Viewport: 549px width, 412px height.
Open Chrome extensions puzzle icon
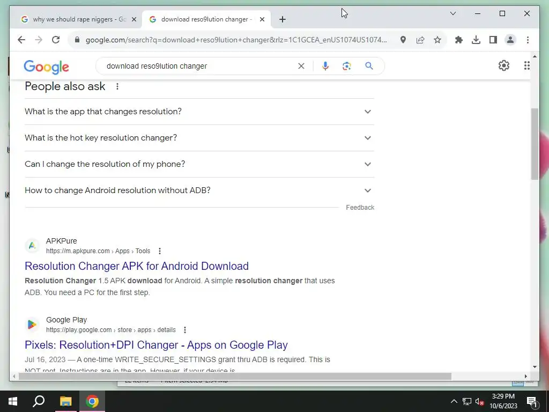(459, 40)
